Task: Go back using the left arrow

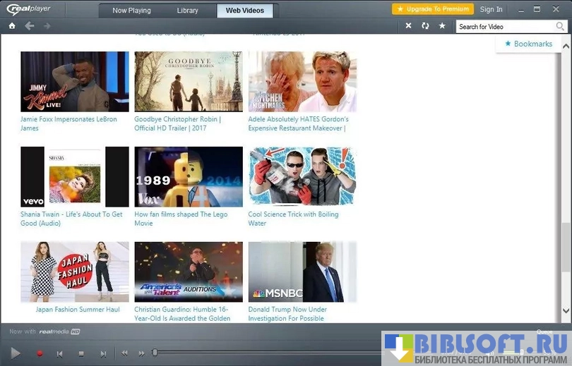Action: coord(30,26)
